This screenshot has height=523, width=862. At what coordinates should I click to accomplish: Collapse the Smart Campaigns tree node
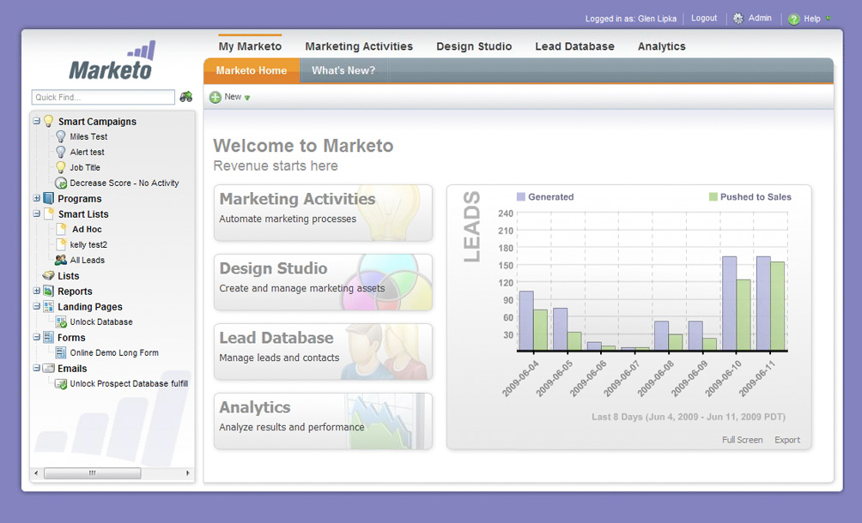pyautogui.click(x=36, y=121)
